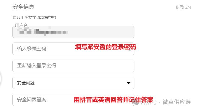Viewport: 197px width, 110px height.
Task: Click the red 用拼音或英语回答并记住答案 annotation
Action: click(114, 100)
